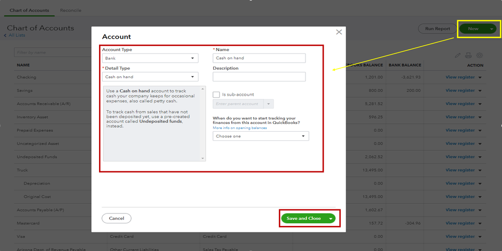Click the -304.96 Mastercard bank balance

[413, 223]
